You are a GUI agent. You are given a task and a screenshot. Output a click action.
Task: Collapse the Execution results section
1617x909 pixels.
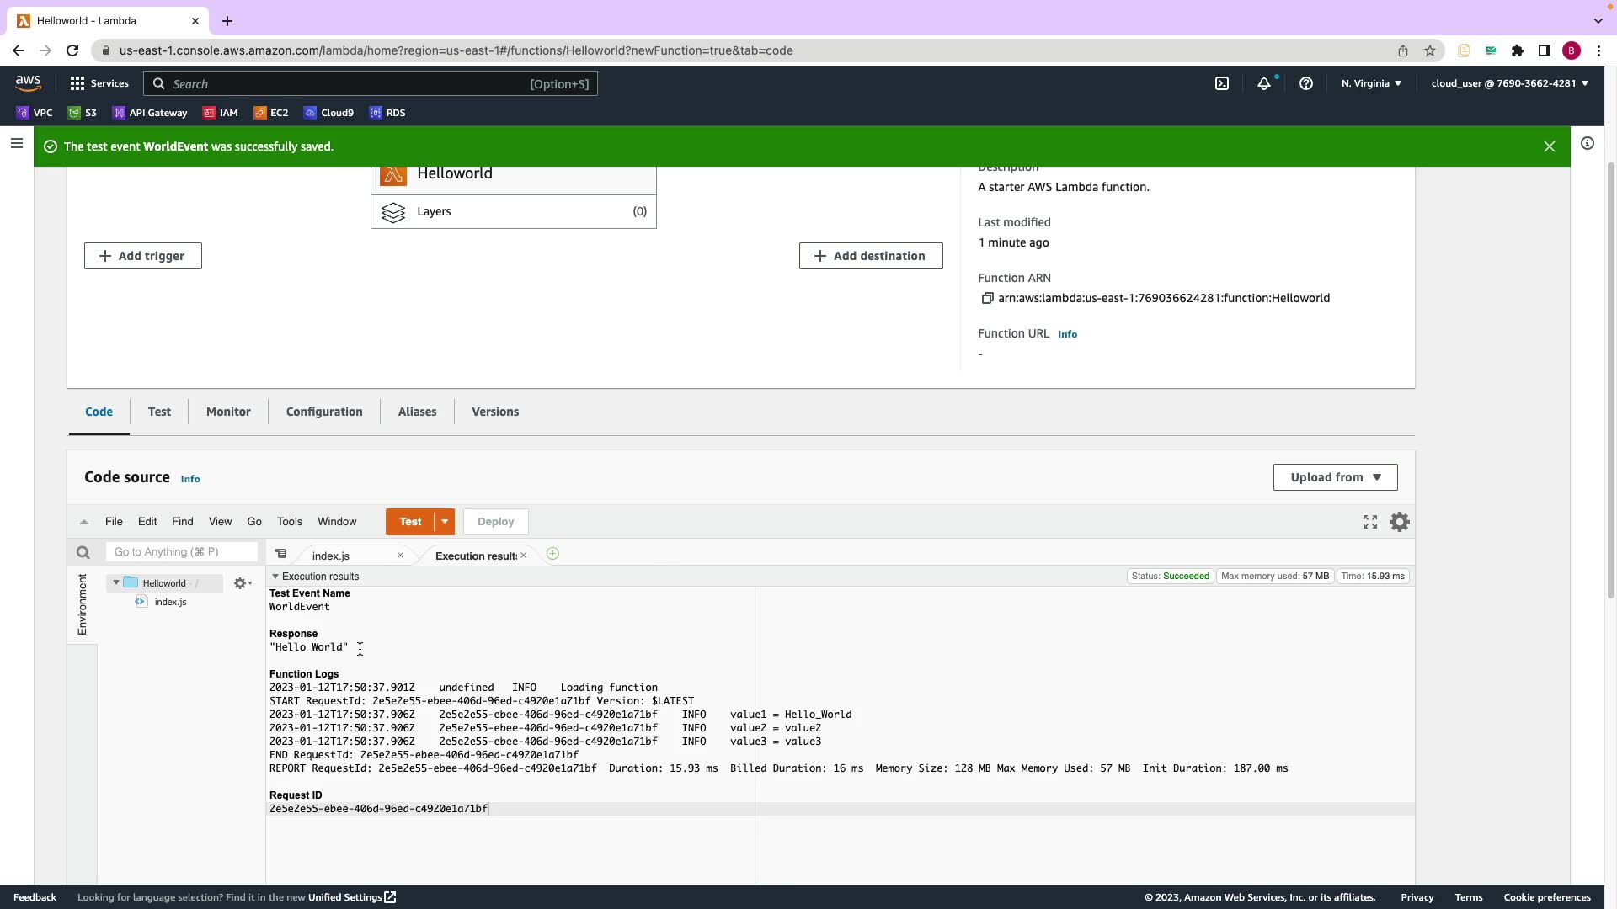tap(275, 577)
